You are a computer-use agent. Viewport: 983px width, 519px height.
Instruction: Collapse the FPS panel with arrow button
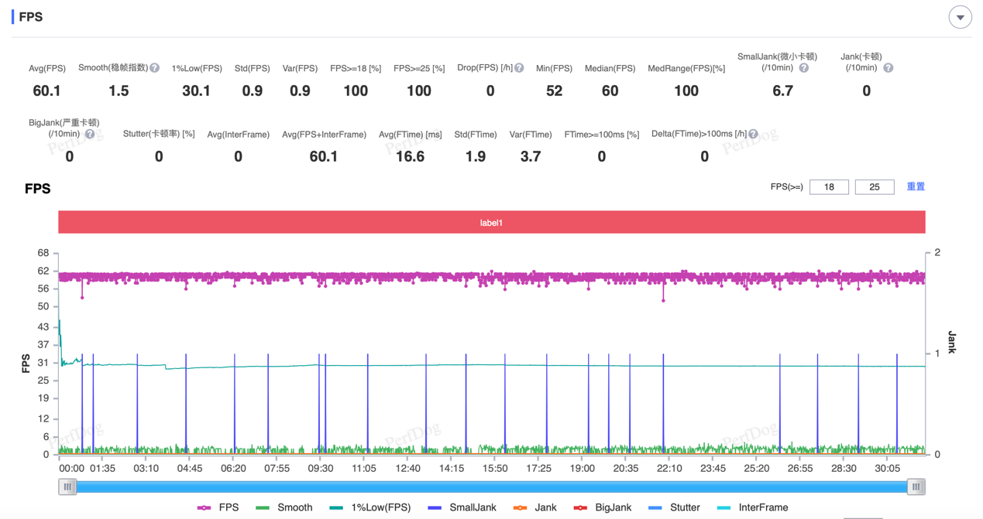[960, 17]
